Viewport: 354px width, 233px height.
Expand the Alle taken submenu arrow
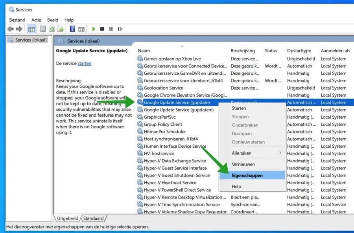click(x=280, y=153)
